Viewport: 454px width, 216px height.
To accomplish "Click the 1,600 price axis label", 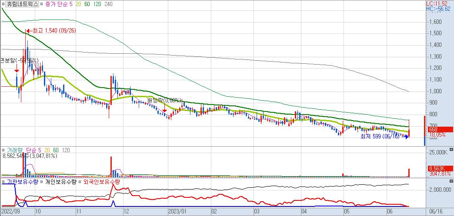I will point(435,22).
